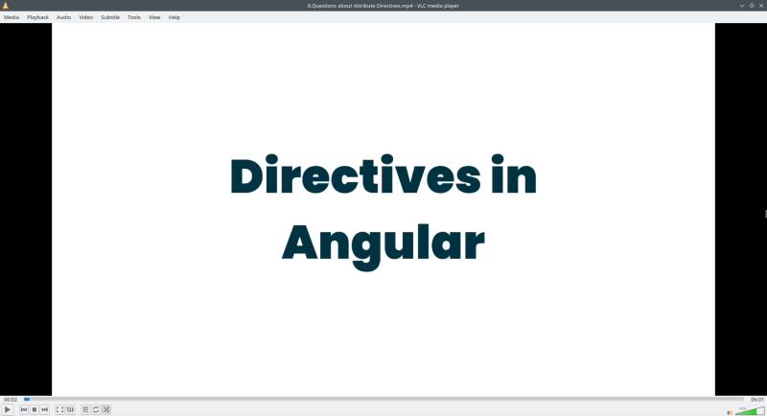Open the Video menu
This screenshot has width=767, height=416.
coord(85,17)
